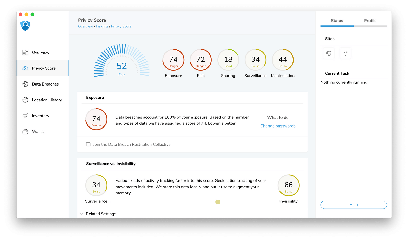Select the Facebook site icon

(345, 53)
